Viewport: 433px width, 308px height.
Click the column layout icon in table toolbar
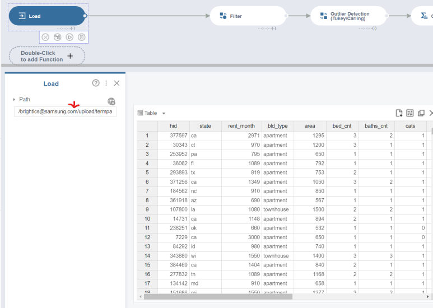coord(410,113)
